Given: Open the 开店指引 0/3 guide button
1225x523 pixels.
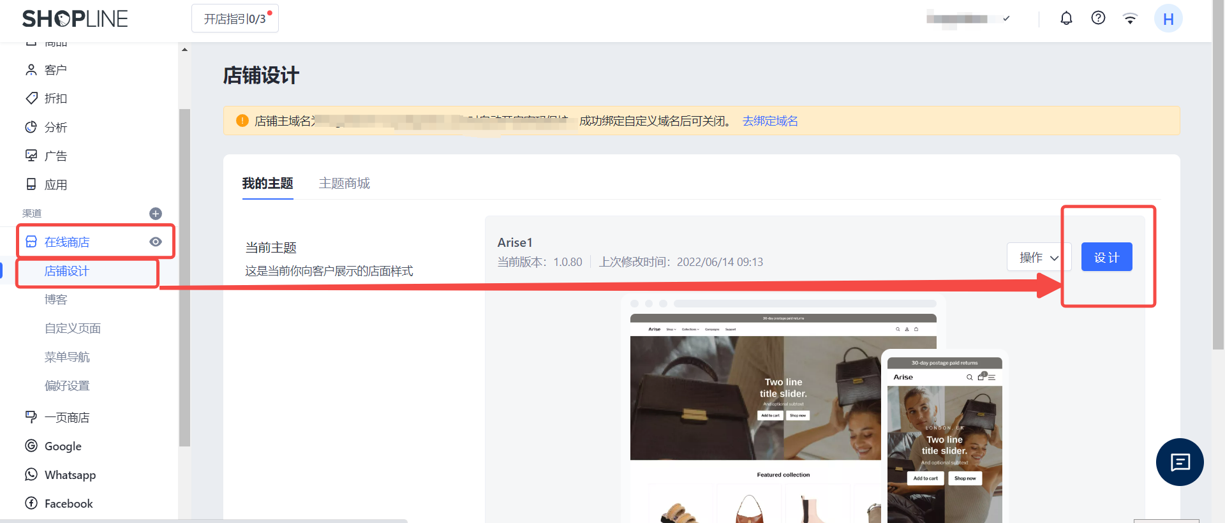Looking at the screenshot, I should 235,18.
